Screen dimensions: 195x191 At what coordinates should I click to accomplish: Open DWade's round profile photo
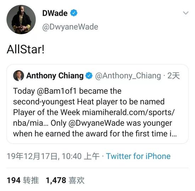pos(21,20)
